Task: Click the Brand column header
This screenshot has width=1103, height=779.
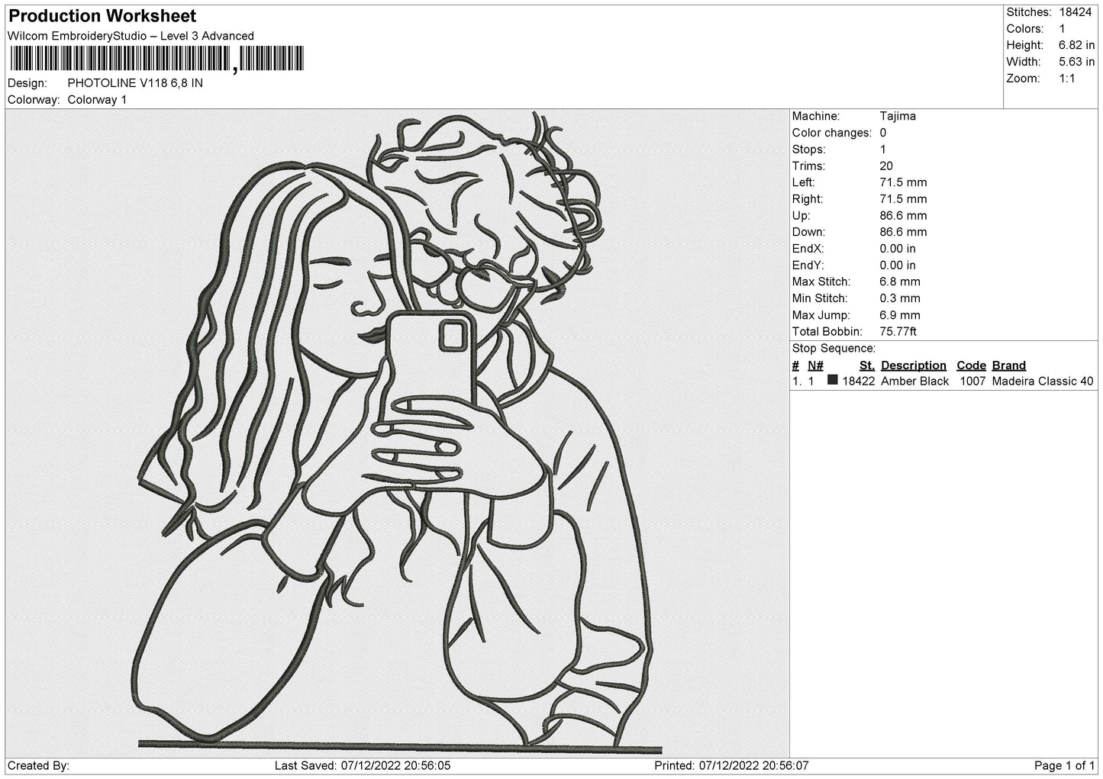Action: 1009,365
